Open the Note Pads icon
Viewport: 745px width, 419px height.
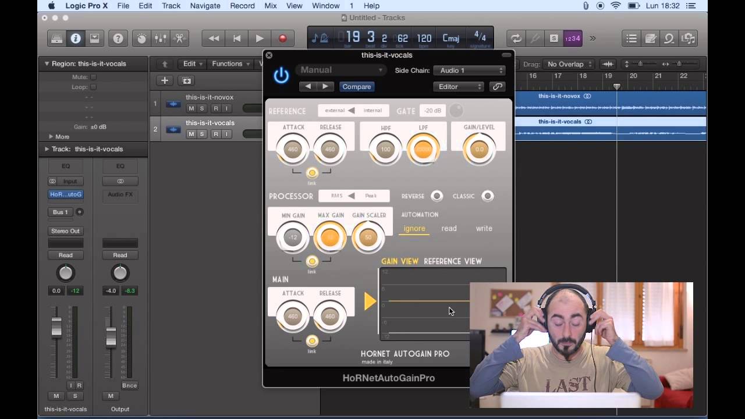coord(651,38)
